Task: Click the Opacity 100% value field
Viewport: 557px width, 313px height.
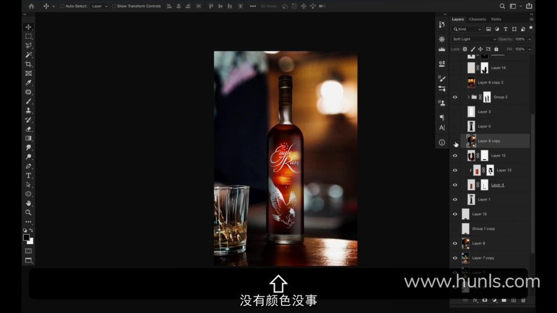Action: [520, 39]
